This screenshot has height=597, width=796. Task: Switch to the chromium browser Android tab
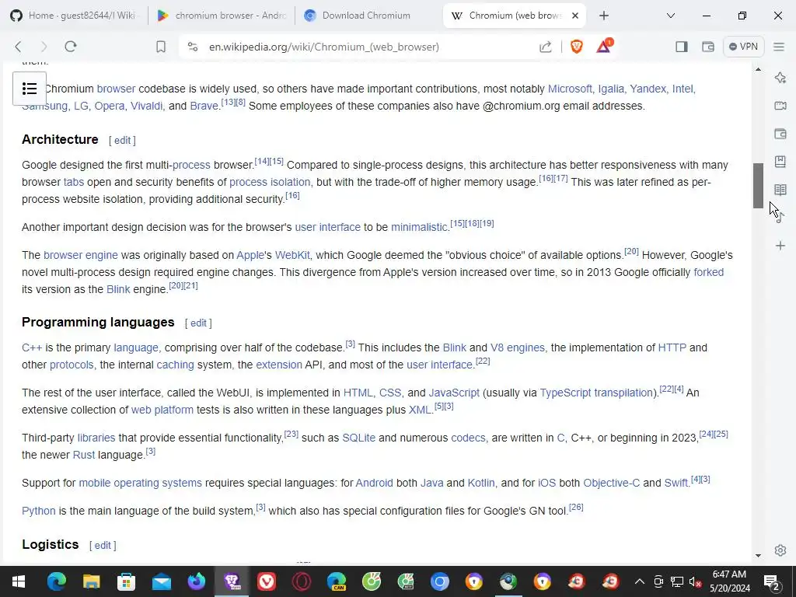click(222, 16)
